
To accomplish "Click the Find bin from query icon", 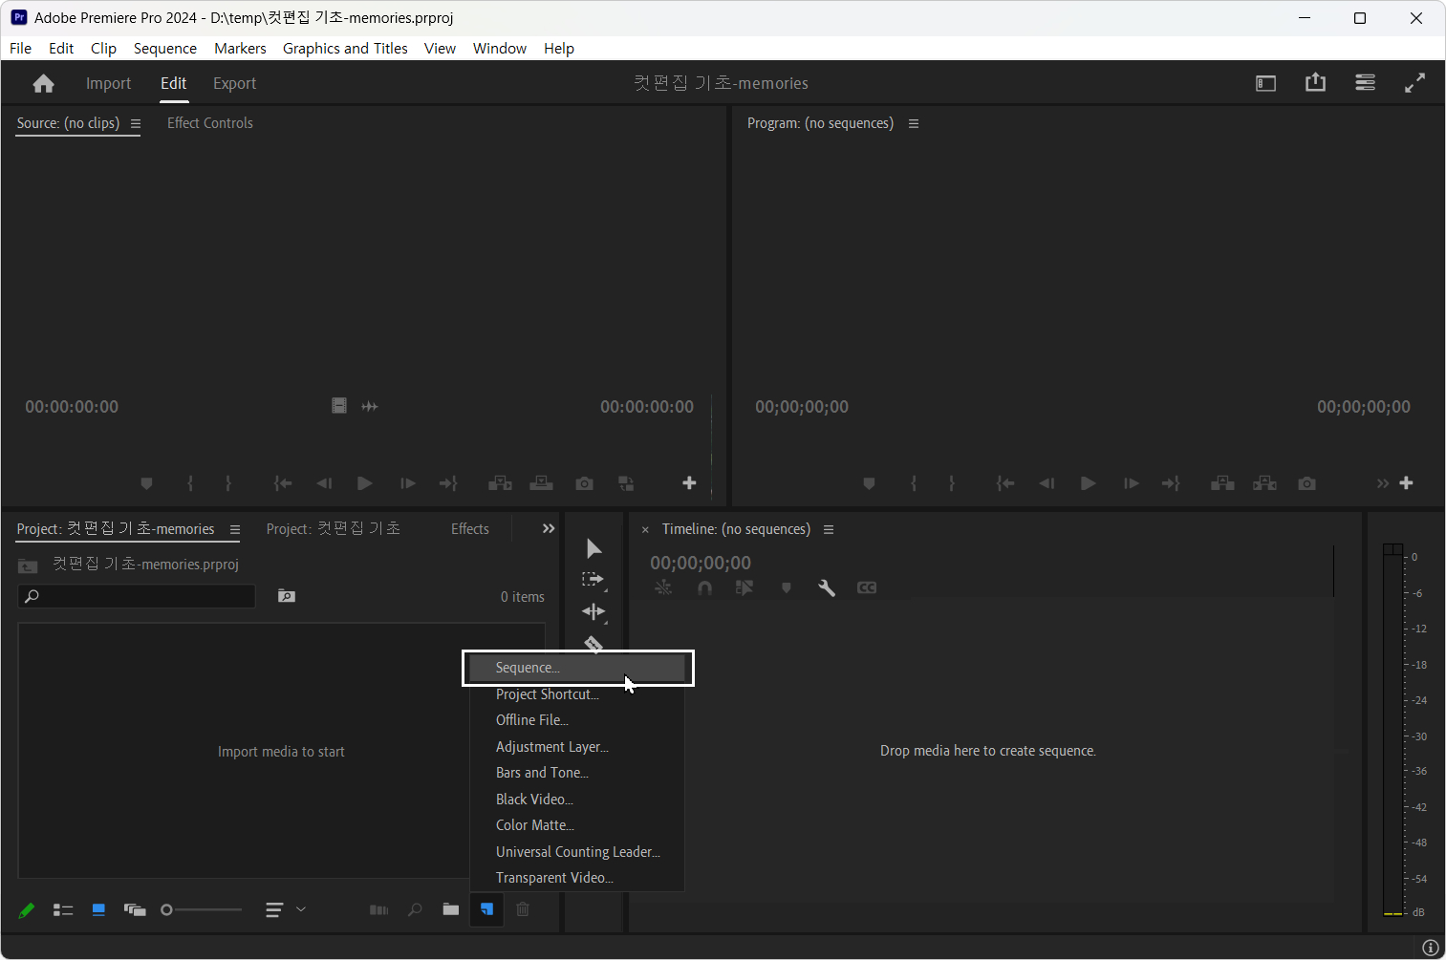I will coord(287,596).
